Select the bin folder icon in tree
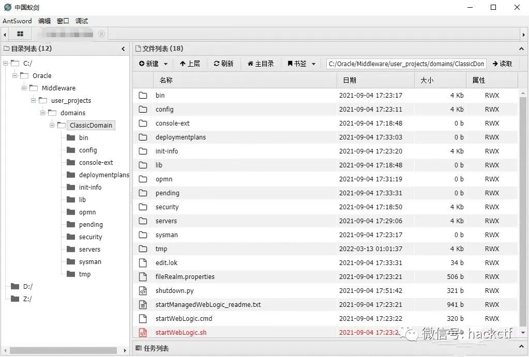 click(x=71, y=137)
